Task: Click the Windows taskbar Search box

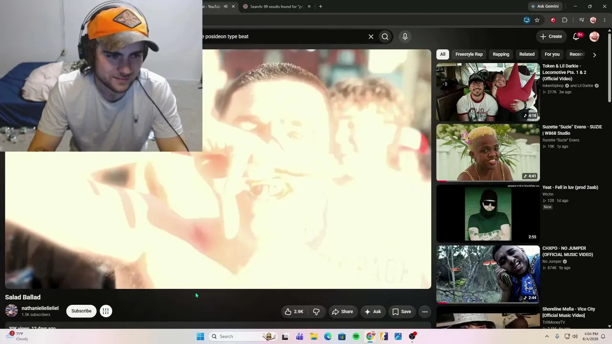Action: point(243,336)
